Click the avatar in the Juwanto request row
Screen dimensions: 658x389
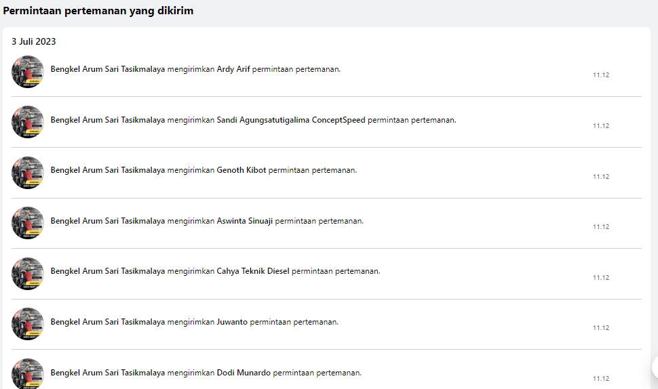tap(28, 324)
